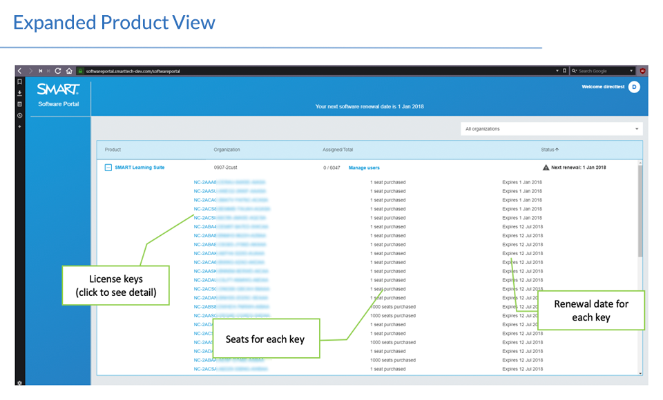The height and width of the screenshot is (400, 663).
Task: Open license key starting NC-2ABAE
Action: tap(229, 245)
